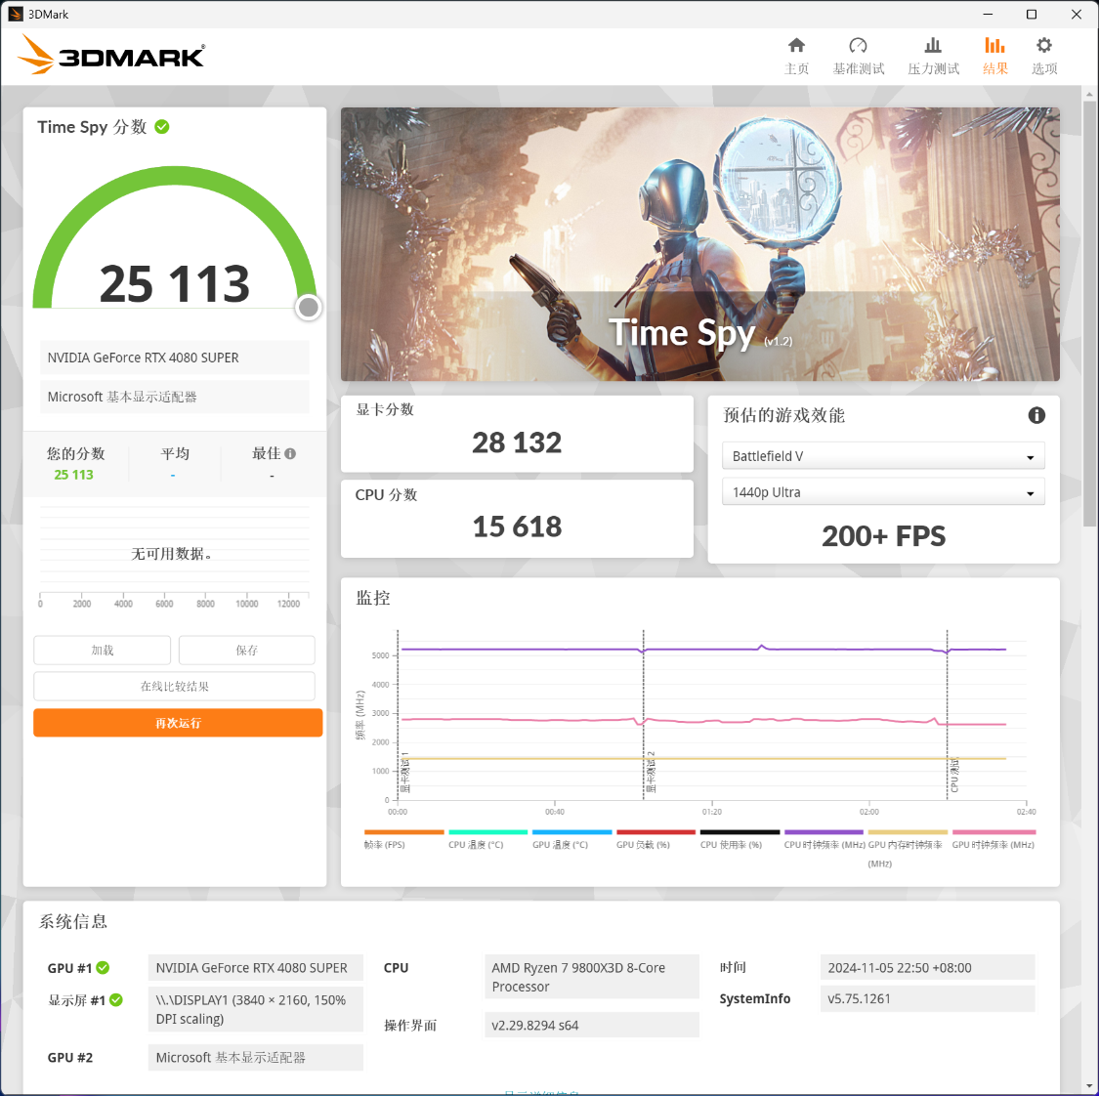Click the 3DMark title bar app icon

(15, 14)
